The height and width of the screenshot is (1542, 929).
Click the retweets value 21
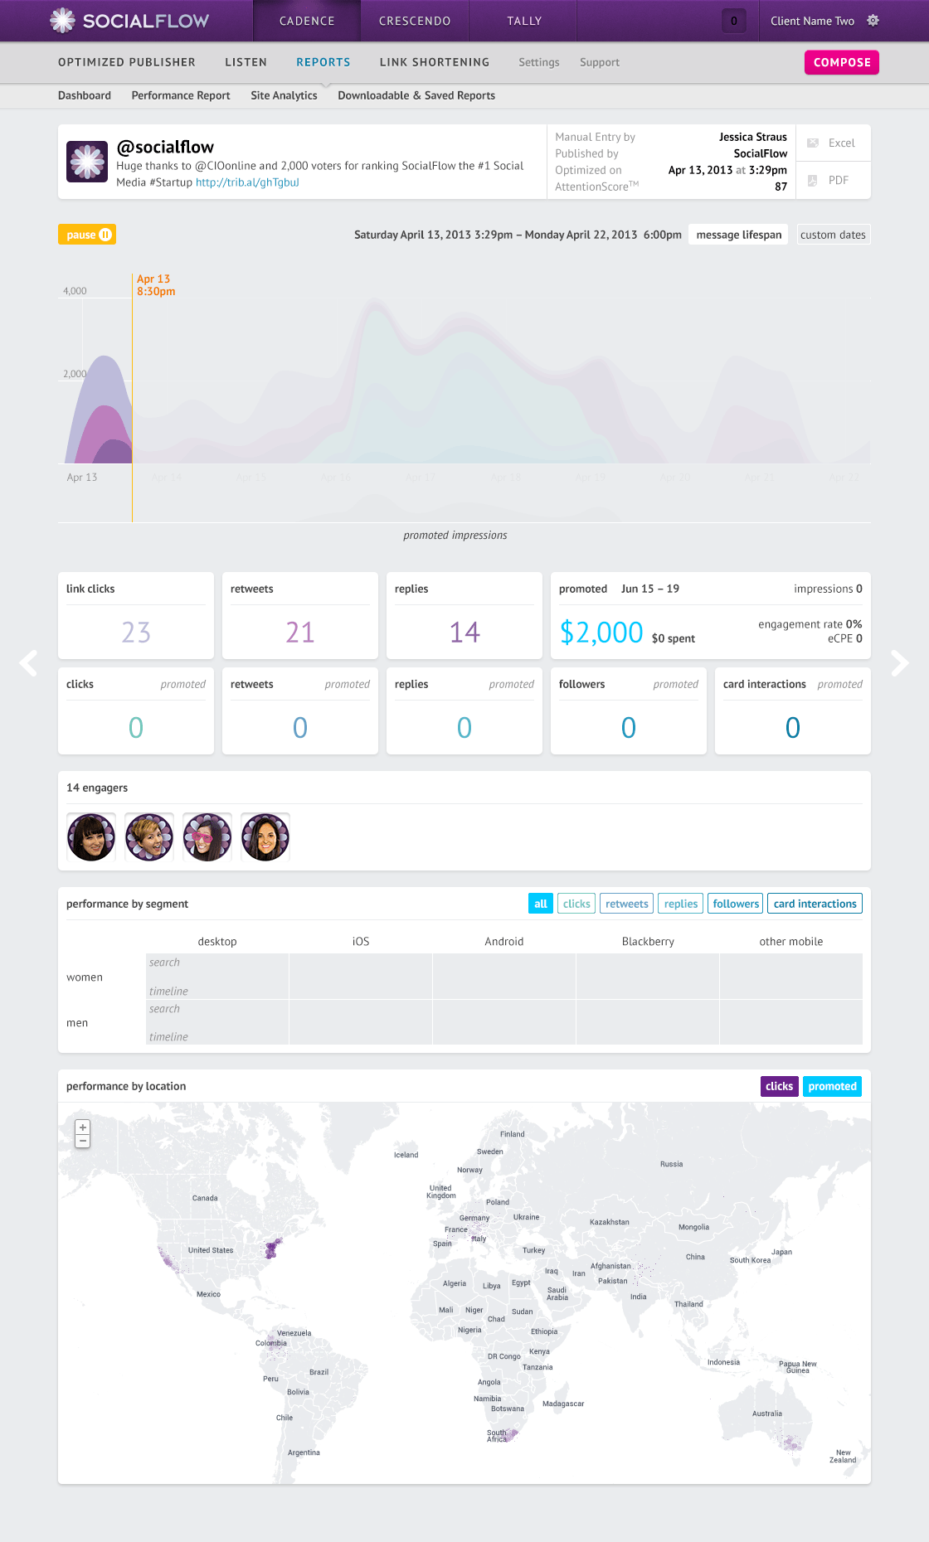[300, 633]
